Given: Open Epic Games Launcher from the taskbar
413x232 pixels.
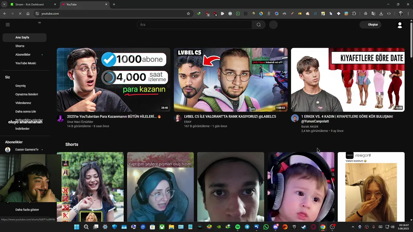Looking at the screenshot, I should pos(294,227).
